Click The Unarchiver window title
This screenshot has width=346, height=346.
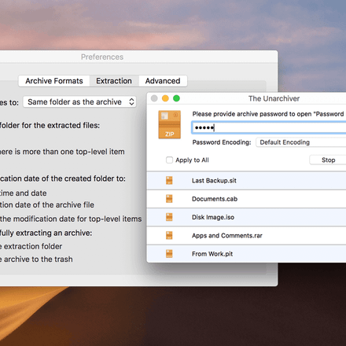click(x=274, y=98)
